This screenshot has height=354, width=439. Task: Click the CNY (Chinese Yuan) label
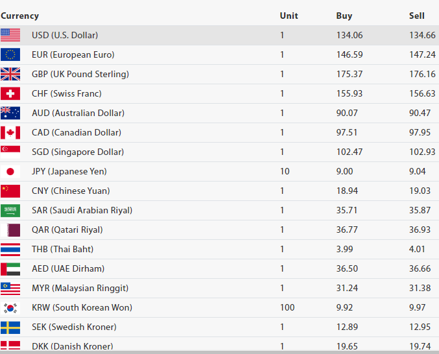[71, 191]
